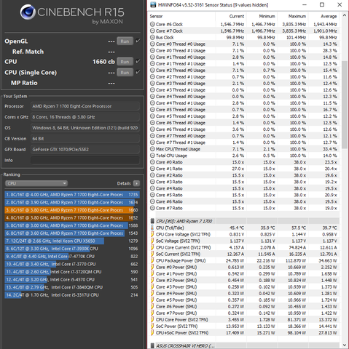Click the lightning icon for CPU Core Power
The width and height of the screenshot is (349, 349).
click(152, 320)
